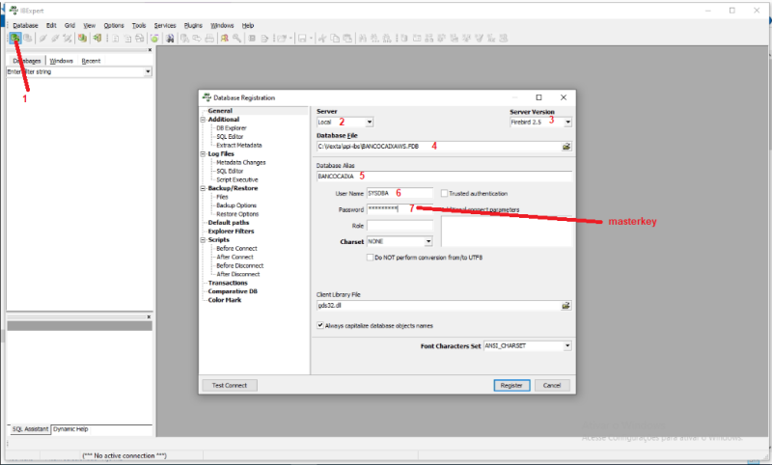Uncheck Always capitalize database objects names
The image size is (772, 465).
(x=320, y=326)
